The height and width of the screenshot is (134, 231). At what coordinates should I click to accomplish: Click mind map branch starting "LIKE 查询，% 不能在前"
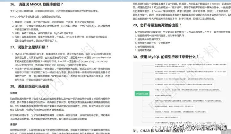pyautogui.click(x=181, y=112)
